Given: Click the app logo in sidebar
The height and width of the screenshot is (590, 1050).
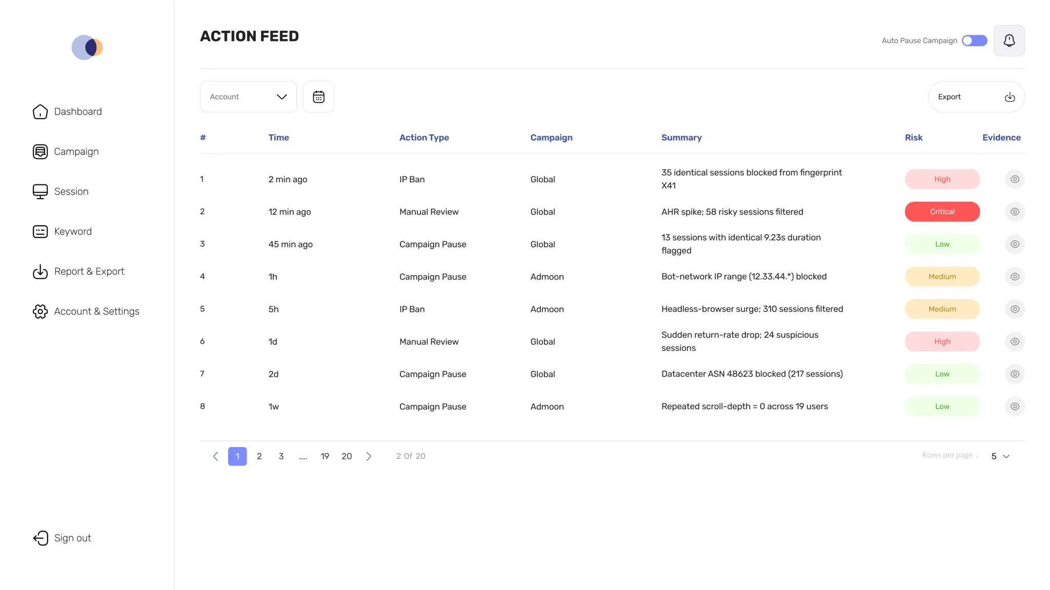Looking at the screenshot, I should coord(87,48).
